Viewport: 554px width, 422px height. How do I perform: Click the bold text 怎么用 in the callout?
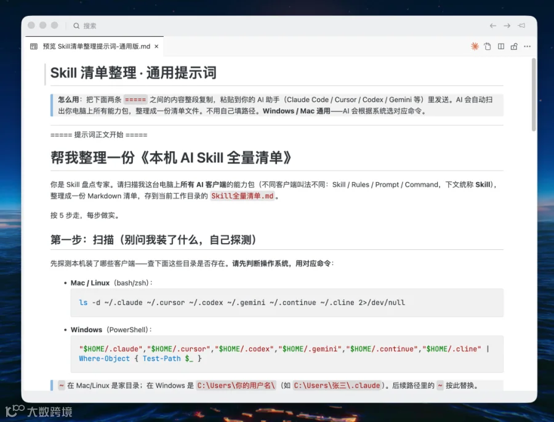68,100
